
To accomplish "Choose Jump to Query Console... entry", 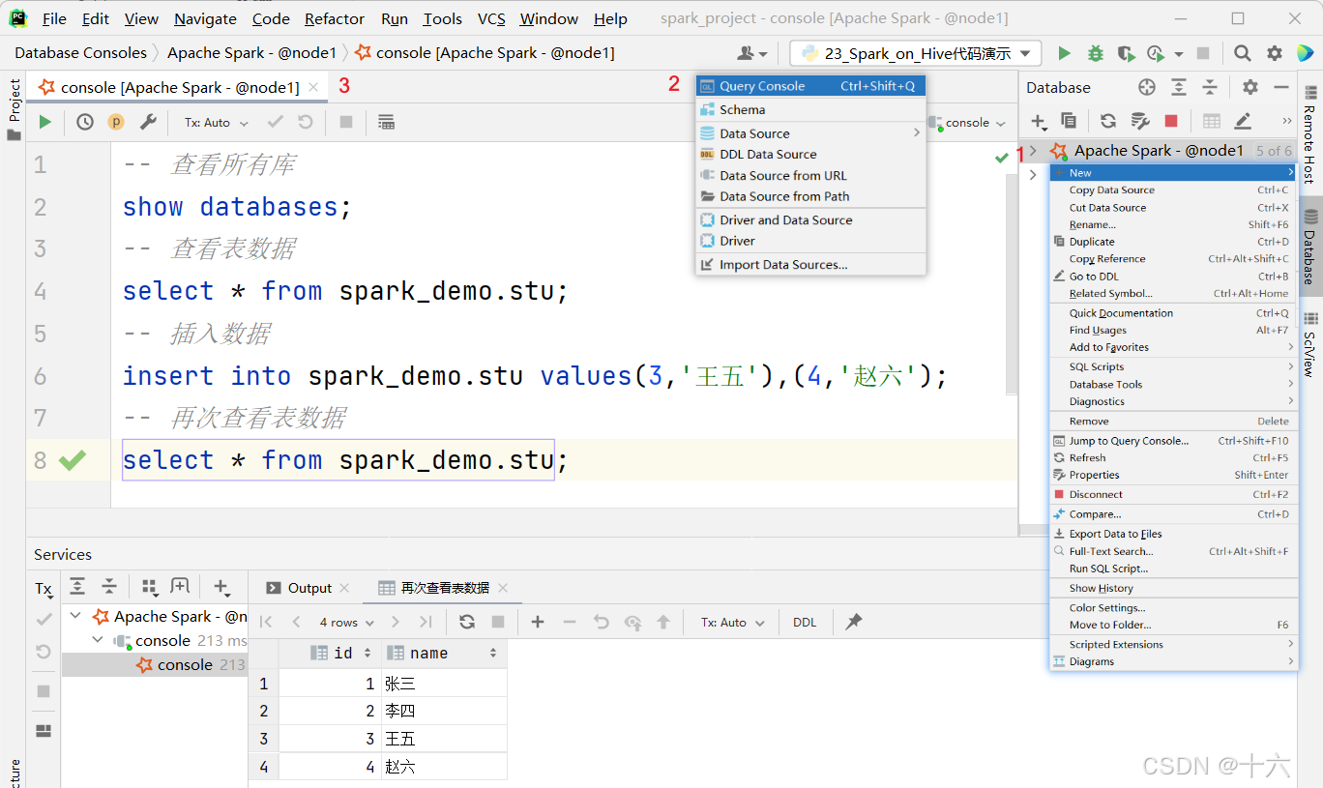I will tap(1173, 441).
